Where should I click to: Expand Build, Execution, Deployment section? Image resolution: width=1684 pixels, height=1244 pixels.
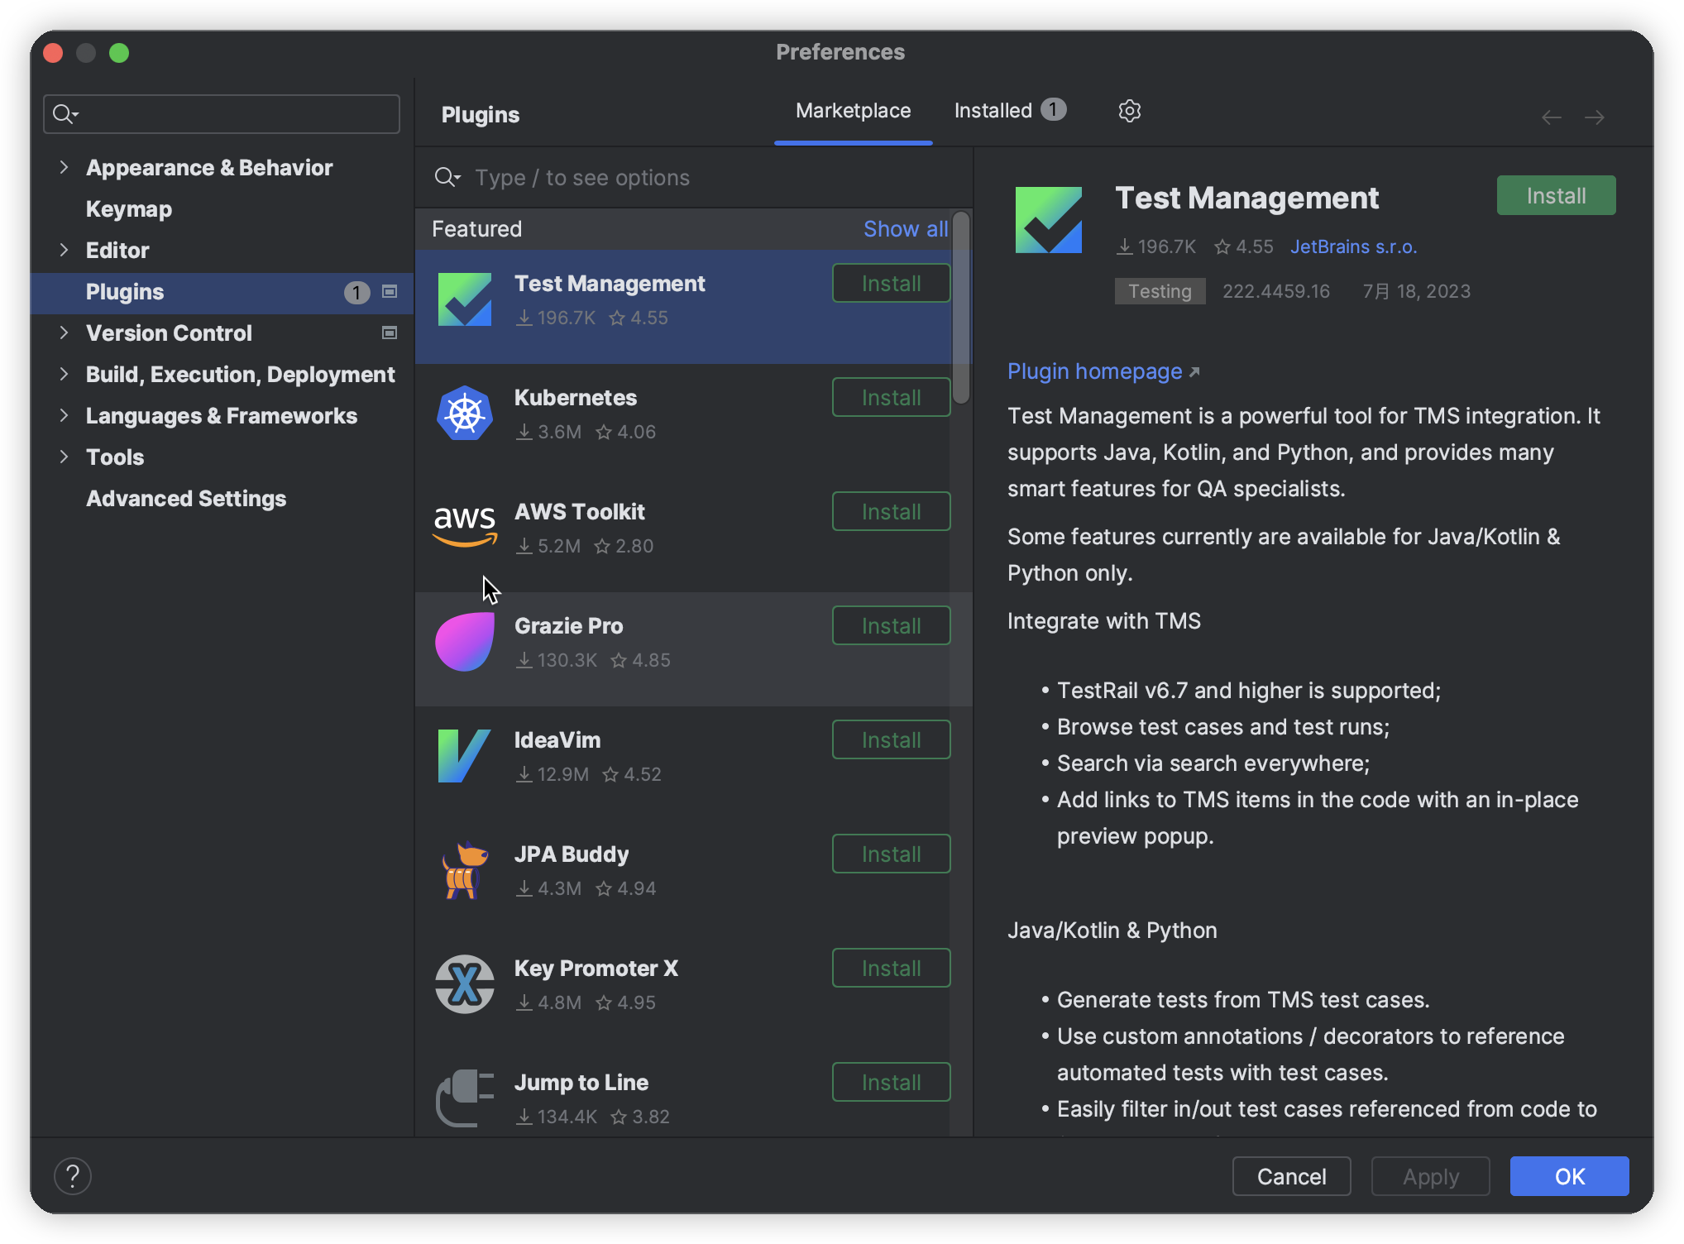[x=64, y=374]
